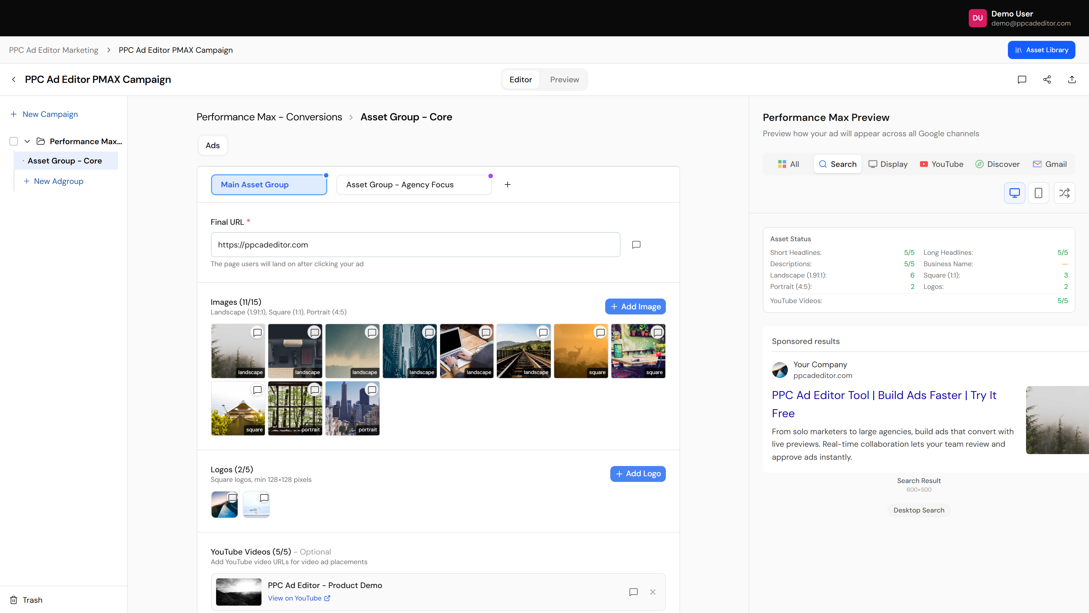Comment on the cloudy sky landscape image

point(372,333)
